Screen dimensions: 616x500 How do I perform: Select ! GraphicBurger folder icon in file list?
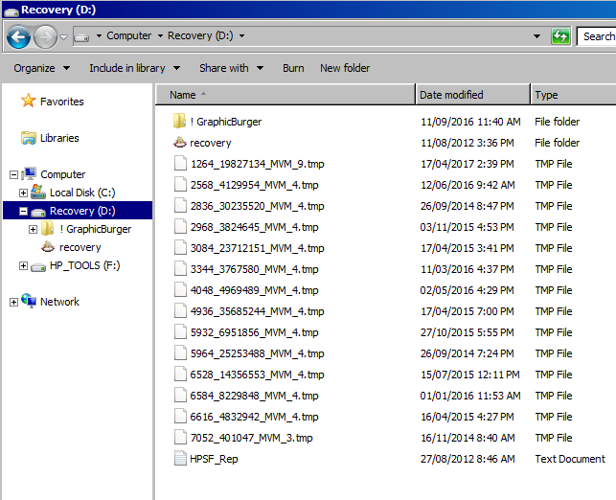click(x=179, y=121)
